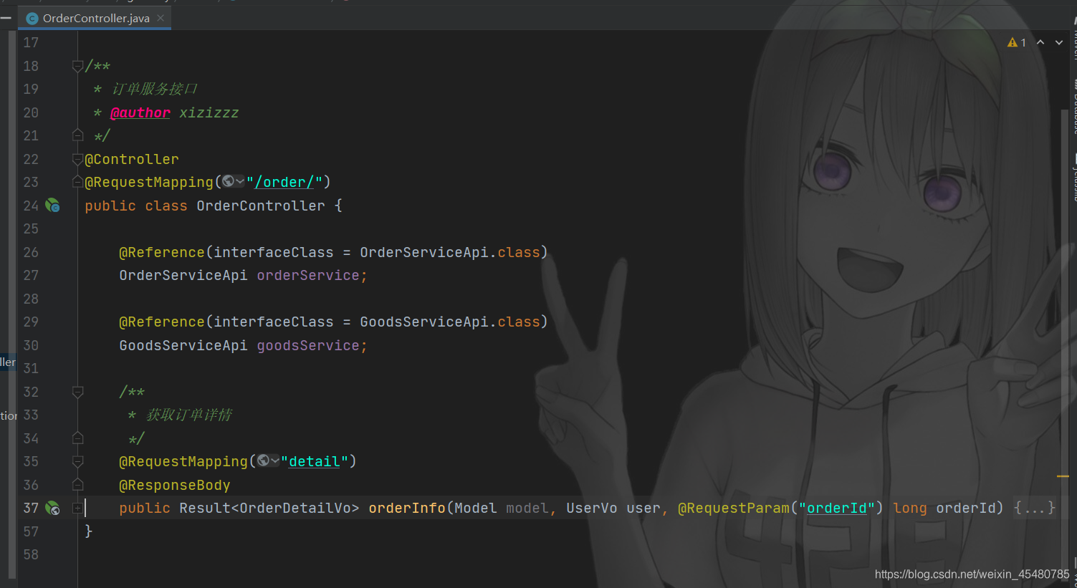Click the yellow warning stripe on error scrollbar
Image resolution: width=1077 pixels, height=588 pixels.
[x=1063, y=476]
